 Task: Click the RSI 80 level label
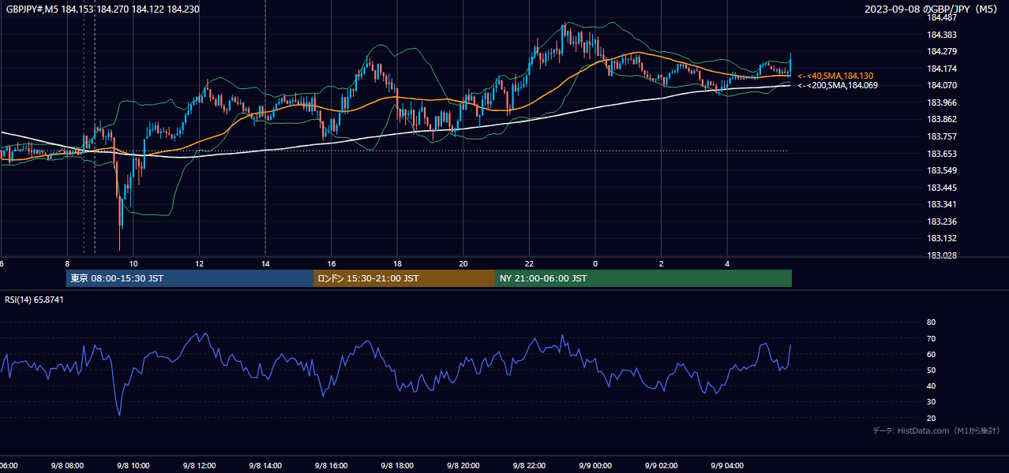pos(931,322)
